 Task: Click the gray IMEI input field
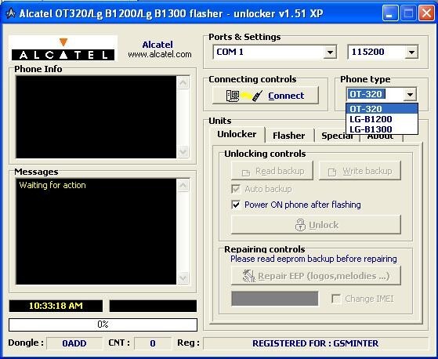(274, 299)
